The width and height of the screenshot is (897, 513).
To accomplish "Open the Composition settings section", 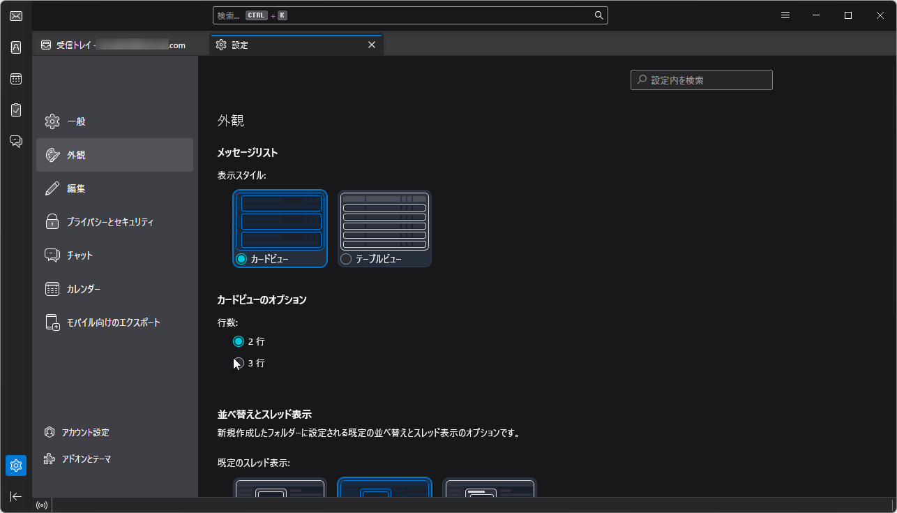I will [x=75, y=188].
